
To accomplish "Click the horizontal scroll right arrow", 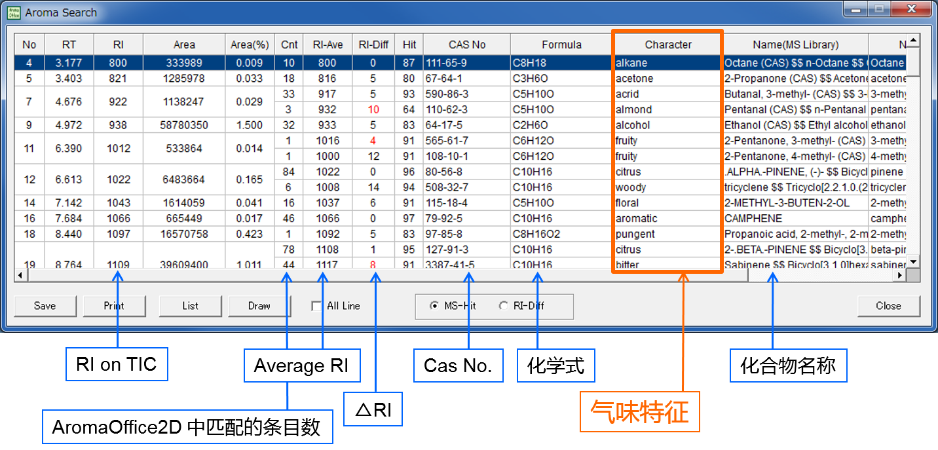I will (x=900, y=276).
